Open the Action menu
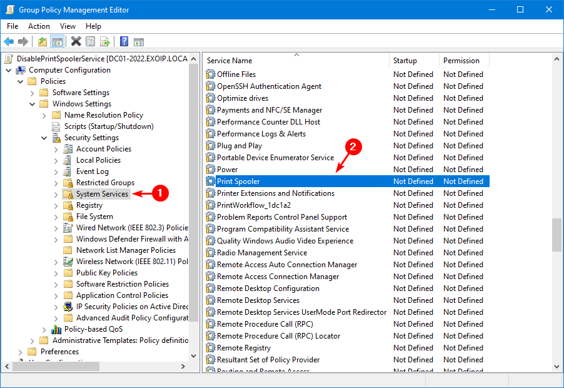 click(x=39, y=26)
